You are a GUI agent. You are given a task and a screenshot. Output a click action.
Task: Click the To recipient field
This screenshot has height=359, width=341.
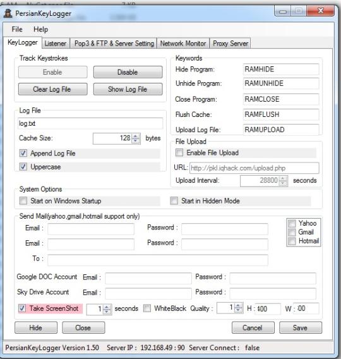[158, 260]
